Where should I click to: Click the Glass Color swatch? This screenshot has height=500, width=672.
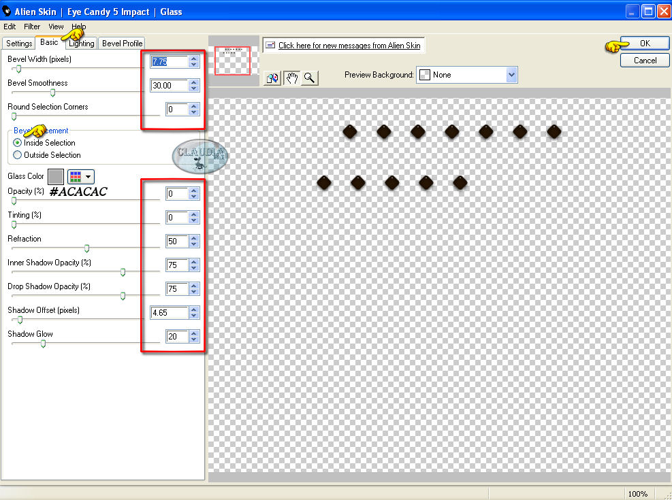click(x=56, y=176)
